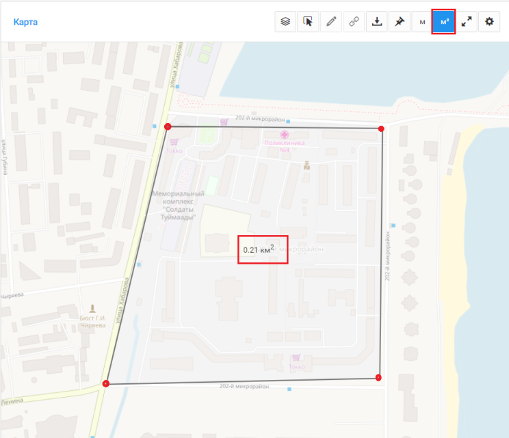Click the top-left red polygon vertex
The height and width of the screenshot is (438, 509).
168,126
